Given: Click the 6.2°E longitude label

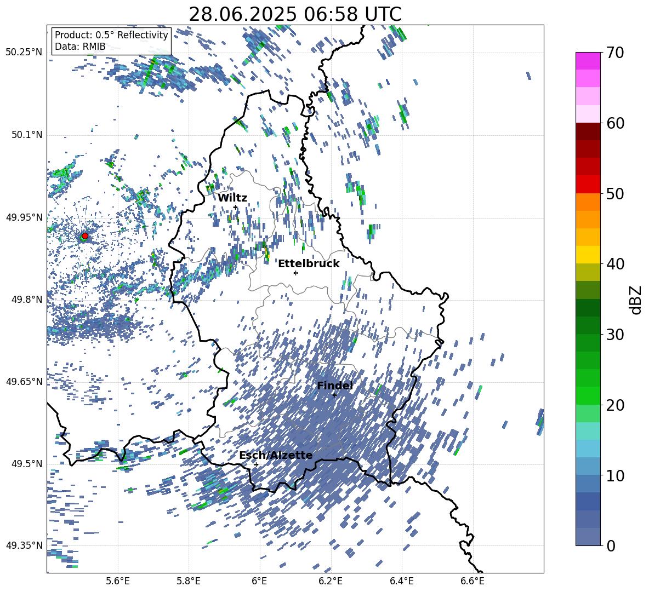Looking at the screenshot, I should pyautogui.click(x=331, y=581).
